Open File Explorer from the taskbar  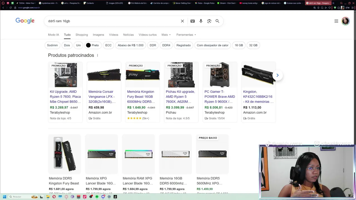click(48, 197)
